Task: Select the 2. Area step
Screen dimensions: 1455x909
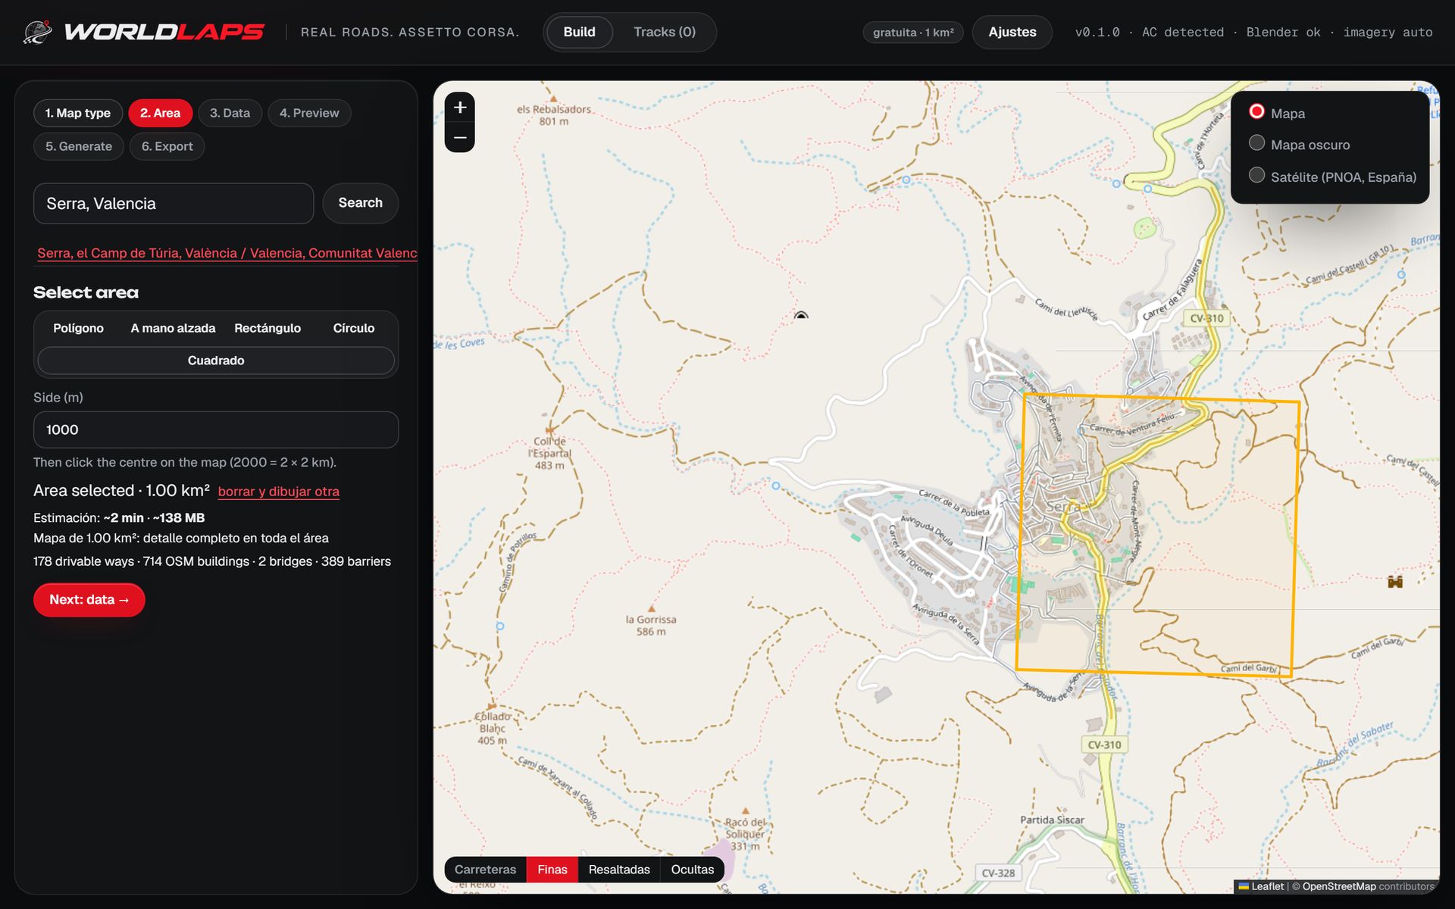Action: click(x=160, y=113)
